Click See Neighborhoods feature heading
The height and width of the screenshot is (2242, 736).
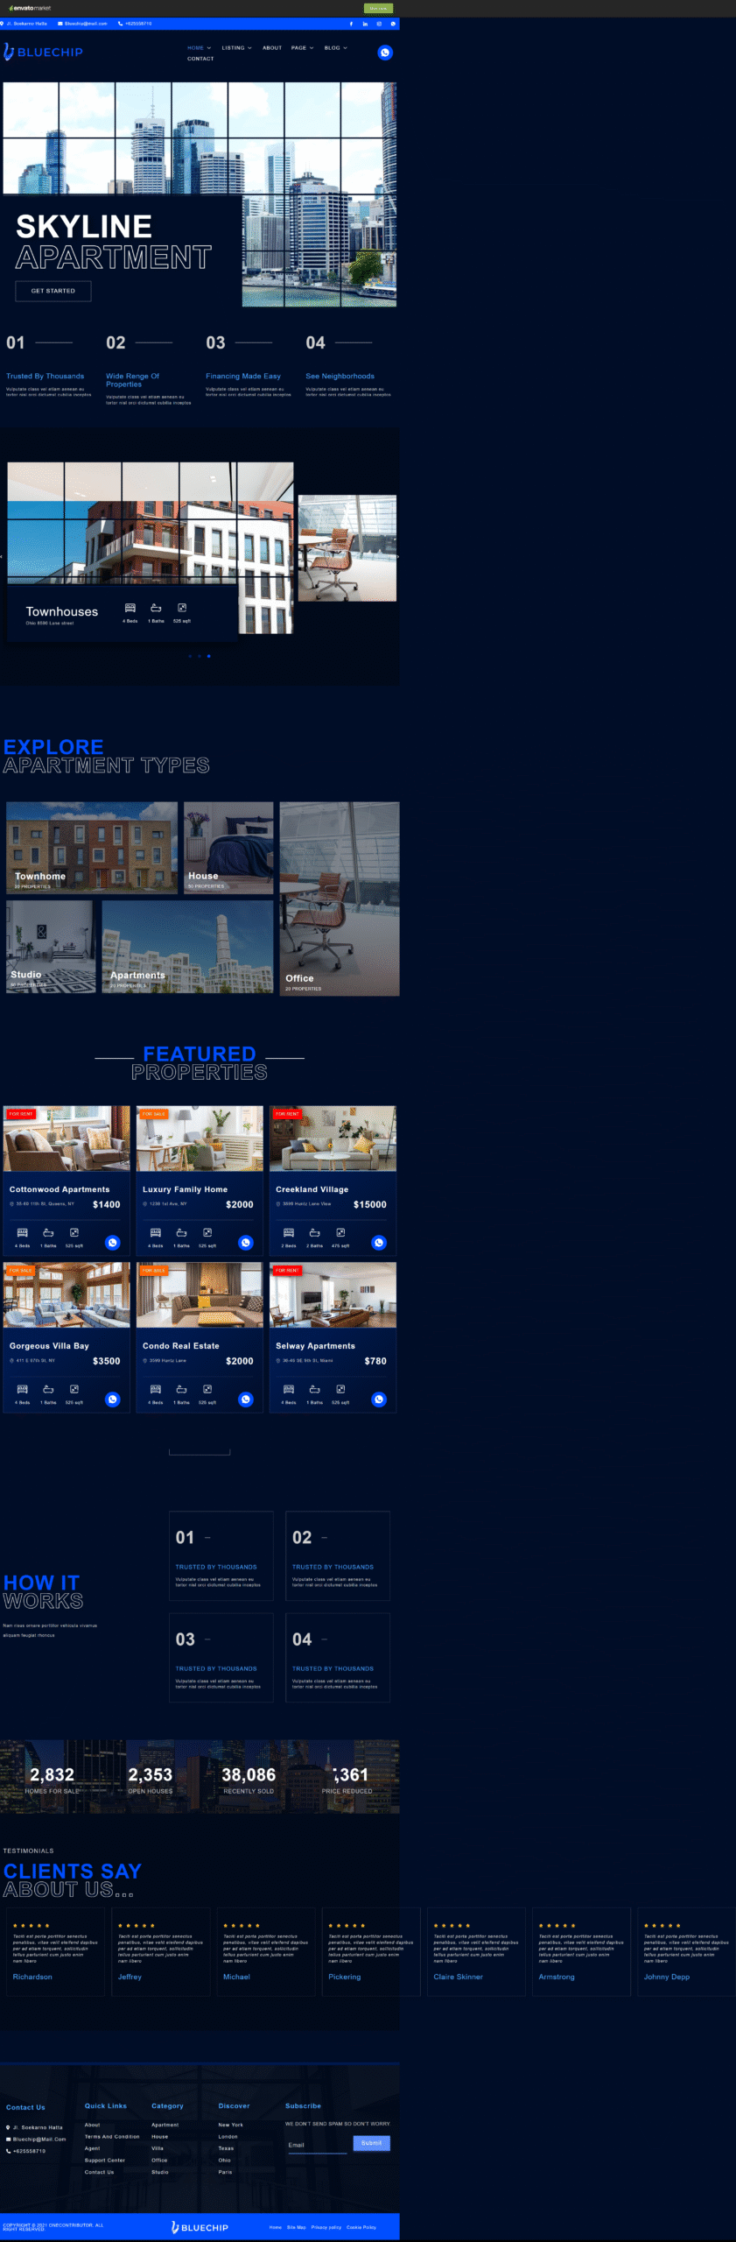(340, 376)
